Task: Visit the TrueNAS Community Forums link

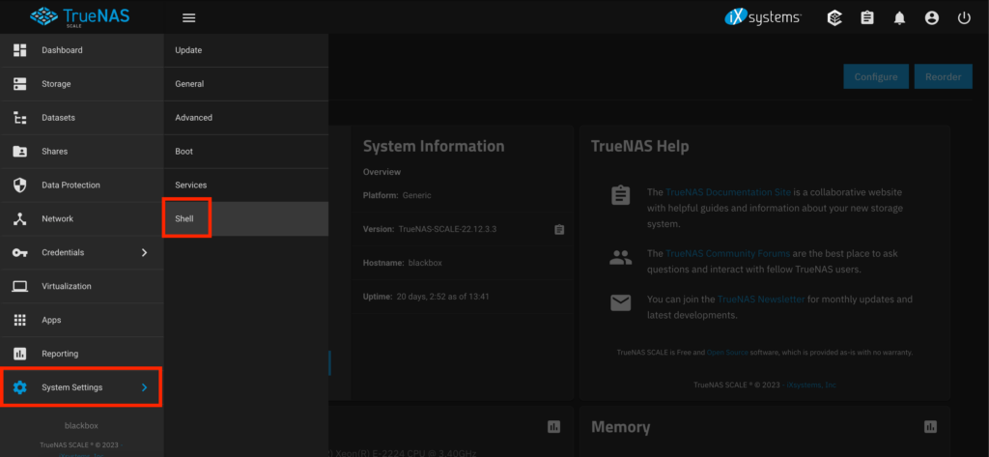Action: (727, 253)
